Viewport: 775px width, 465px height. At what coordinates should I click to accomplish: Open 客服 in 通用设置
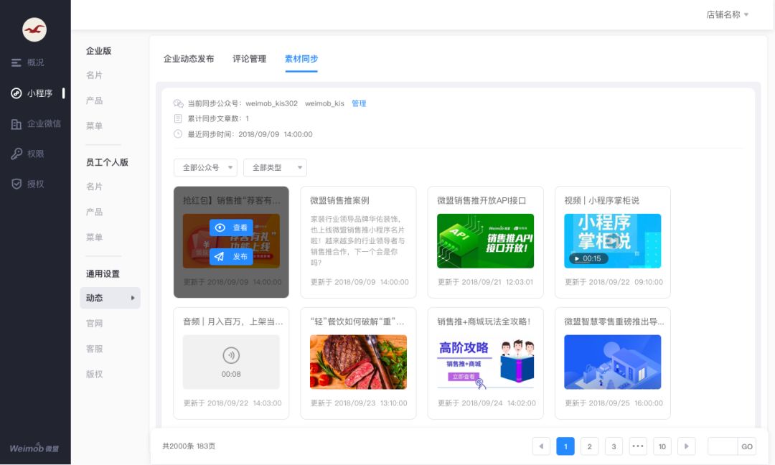(x=95, y=349)
